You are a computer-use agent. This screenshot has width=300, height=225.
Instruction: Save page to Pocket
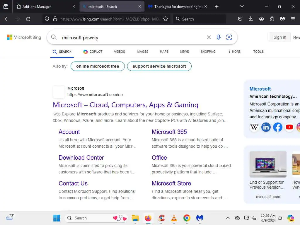coord(240,19)
